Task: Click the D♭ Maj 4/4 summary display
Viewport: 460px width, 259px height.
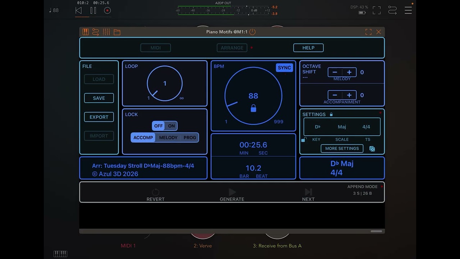Action: (x=342, y=168)
